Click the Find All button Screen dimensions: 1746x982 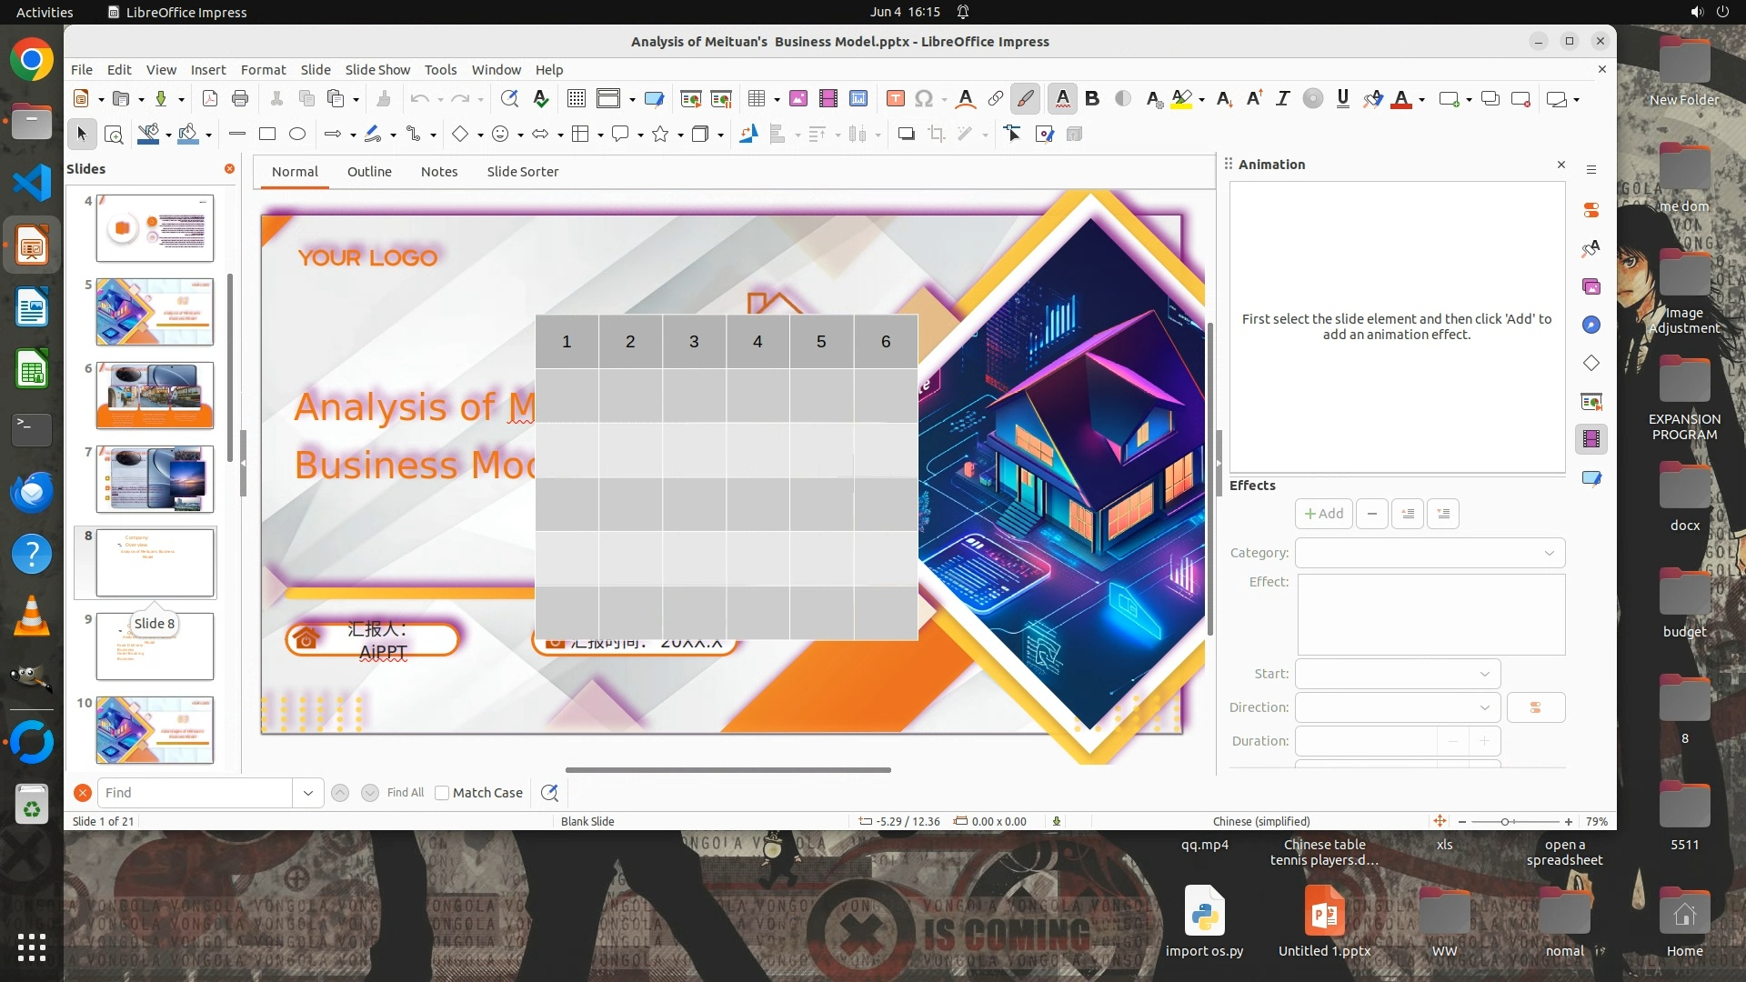(x=405, y=793)
